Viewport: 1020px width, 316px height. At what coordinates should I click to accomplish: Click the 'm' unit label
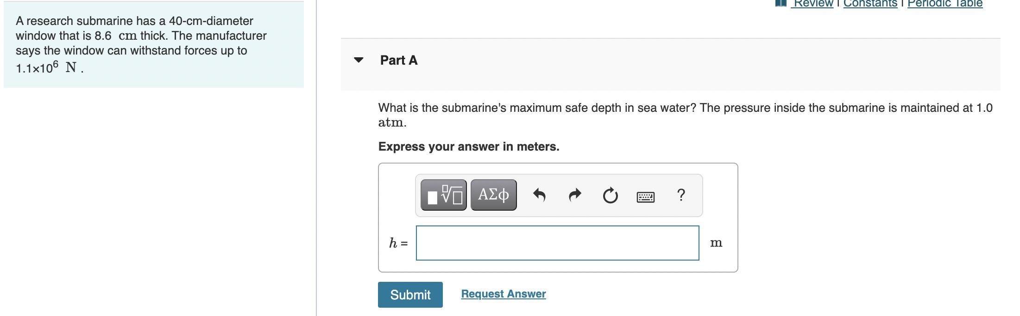pyautogui.click(x=716, y=243)
